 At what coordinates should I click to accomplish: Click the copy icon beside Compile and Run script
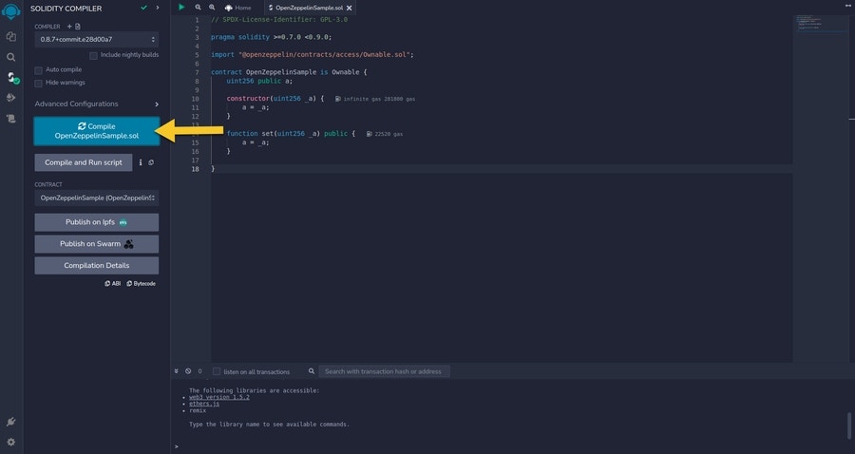pos(151,162)
